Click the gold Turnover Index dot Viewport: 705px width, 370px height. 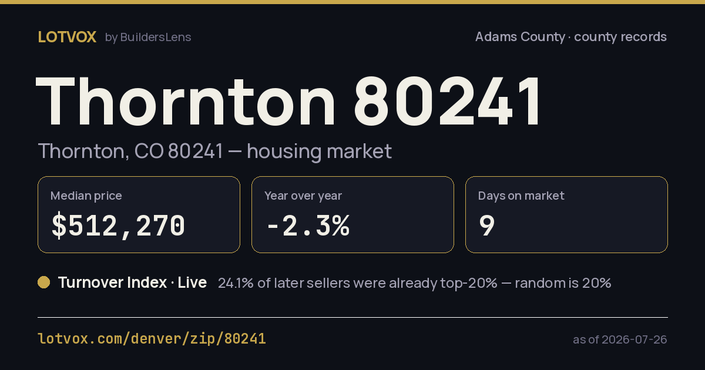pos(43,282)
